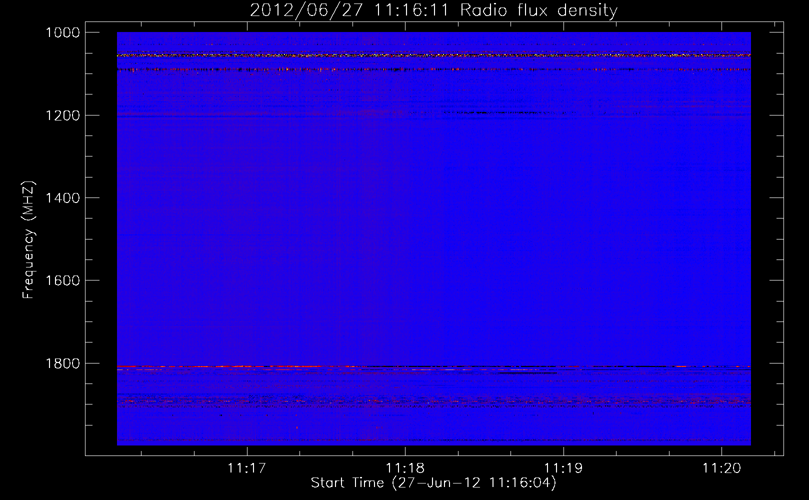809x500 pixels.
Task: Click the 1200 frequency tick label
Action: [62, 115]
